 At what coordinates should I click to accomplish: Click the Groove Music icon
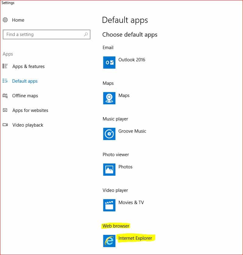tap(109, 134)
